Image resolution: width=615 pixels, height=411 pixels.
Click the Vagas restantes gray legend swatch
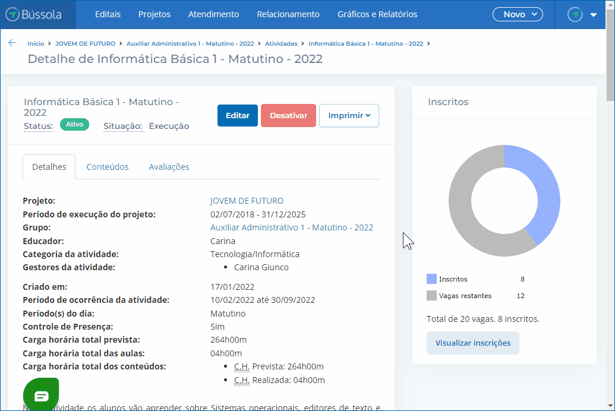(x=431, y=295)
